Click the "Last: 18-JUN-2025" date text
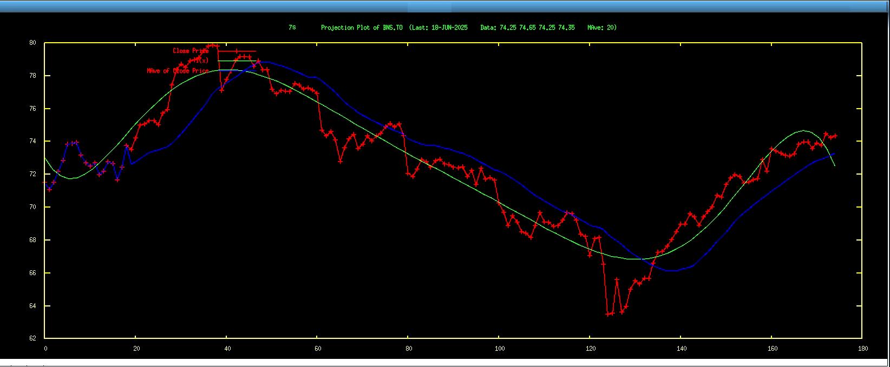The width and height of the screenshot is (890, 367). (x=440, y=28)
